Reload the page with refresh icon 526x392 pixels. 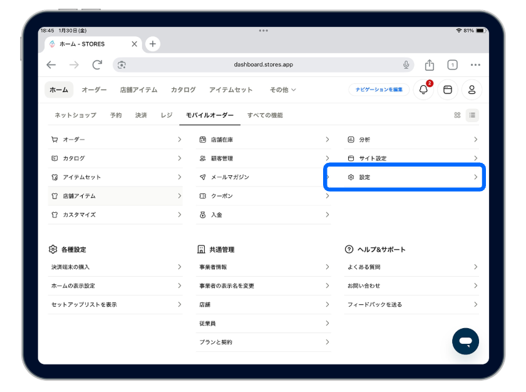click(x=97, y=64)
